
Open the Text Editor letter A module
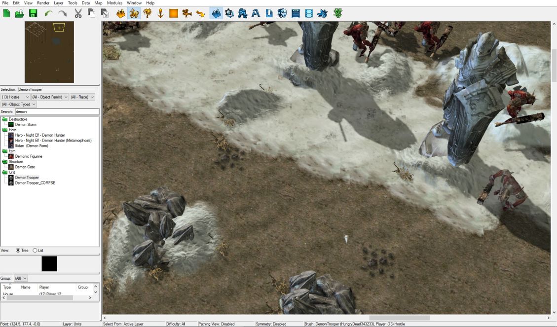click(x=256, y=13)
